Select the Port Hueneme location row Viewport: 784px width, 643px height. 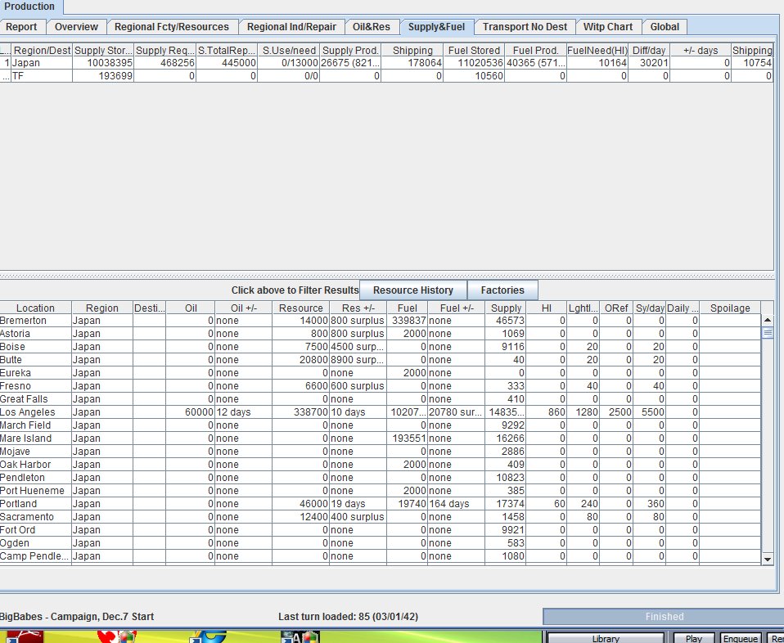(380, 491)
